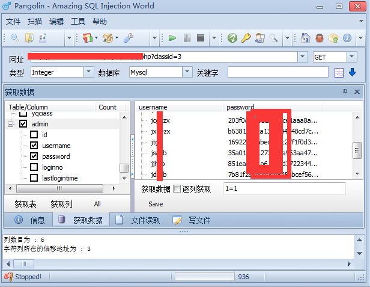Click the paint palette icon

click(108, 38)
